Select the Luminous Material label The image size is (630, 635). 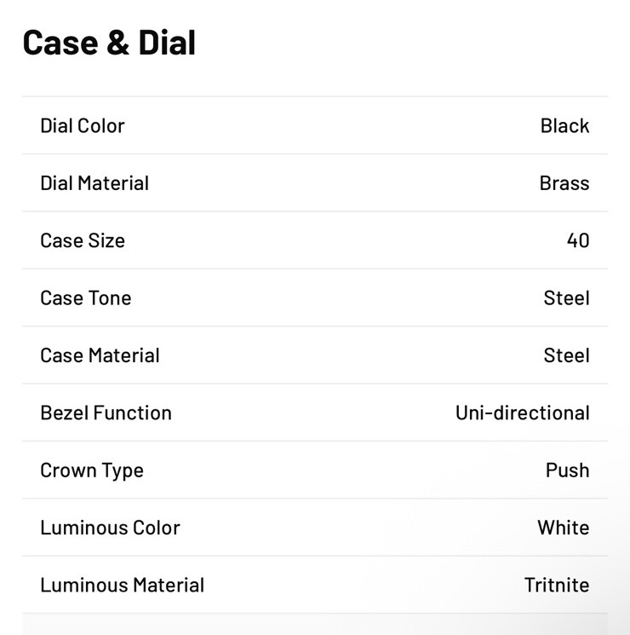[123, 586]
